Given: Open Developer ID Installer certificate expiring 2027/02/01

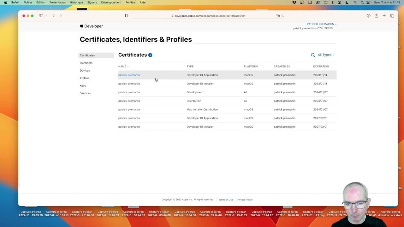Looking at the screenshot, I should [227, 127].
